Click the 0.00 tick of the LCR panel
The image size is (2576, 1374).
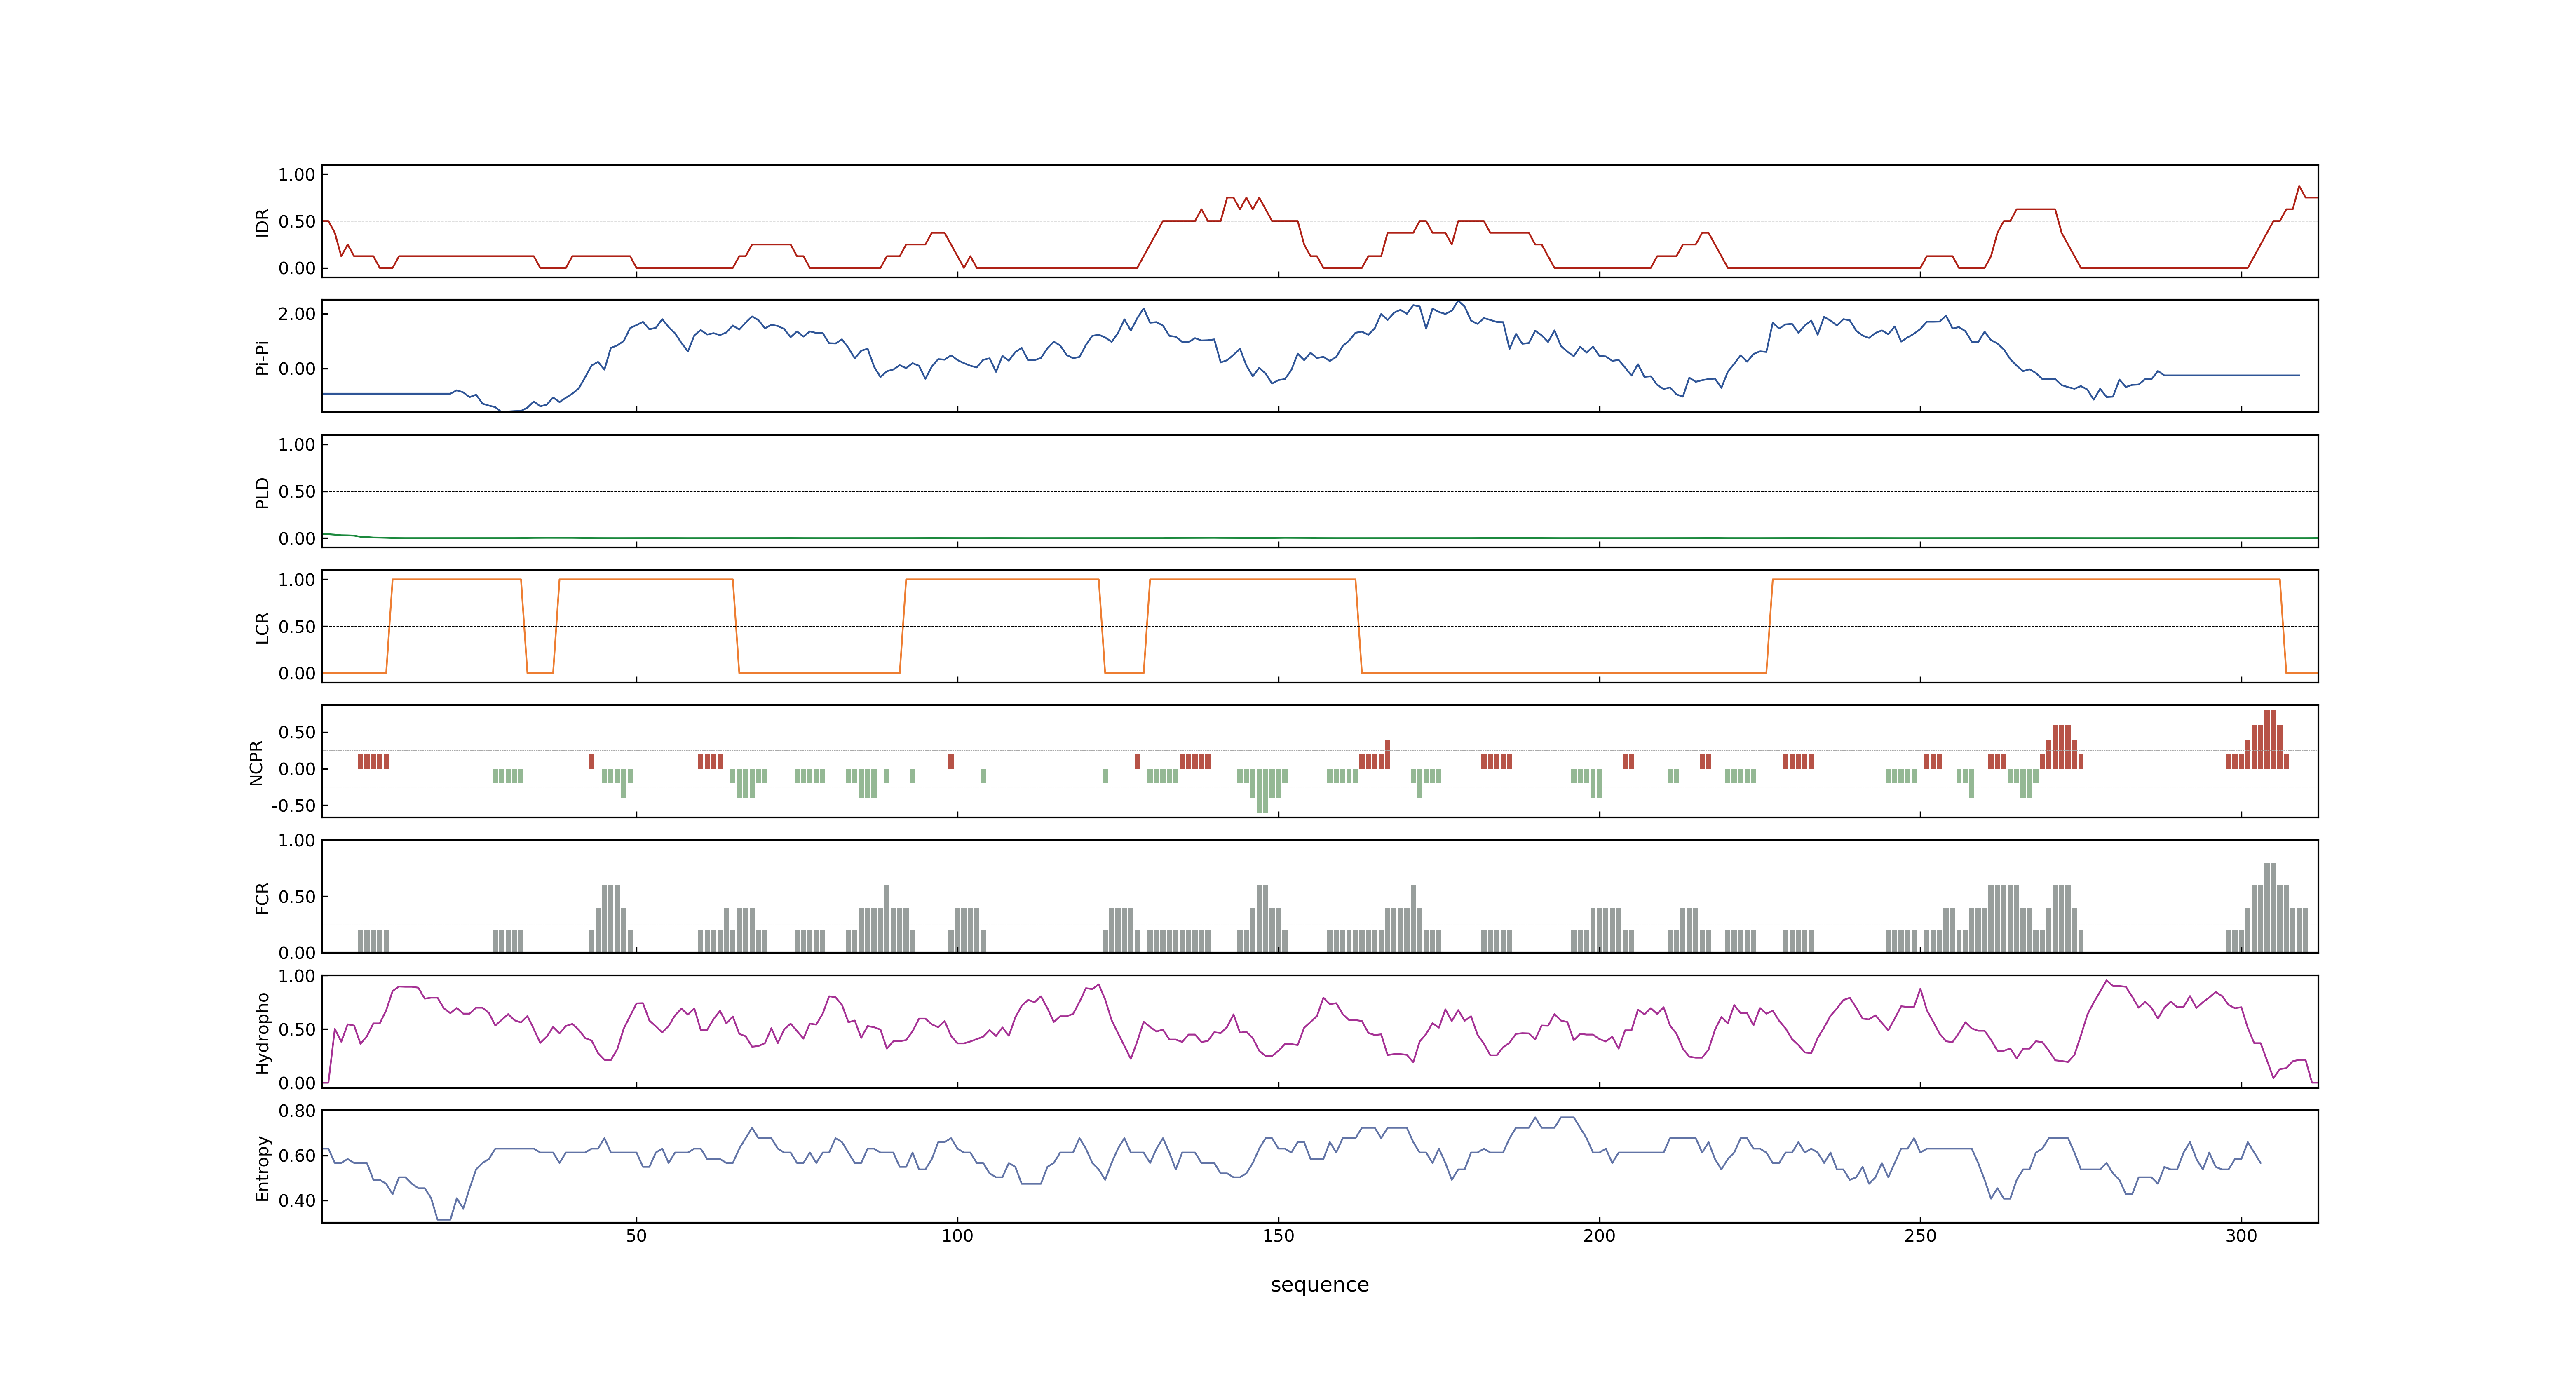pyautogui.click(x=297, y=673)
